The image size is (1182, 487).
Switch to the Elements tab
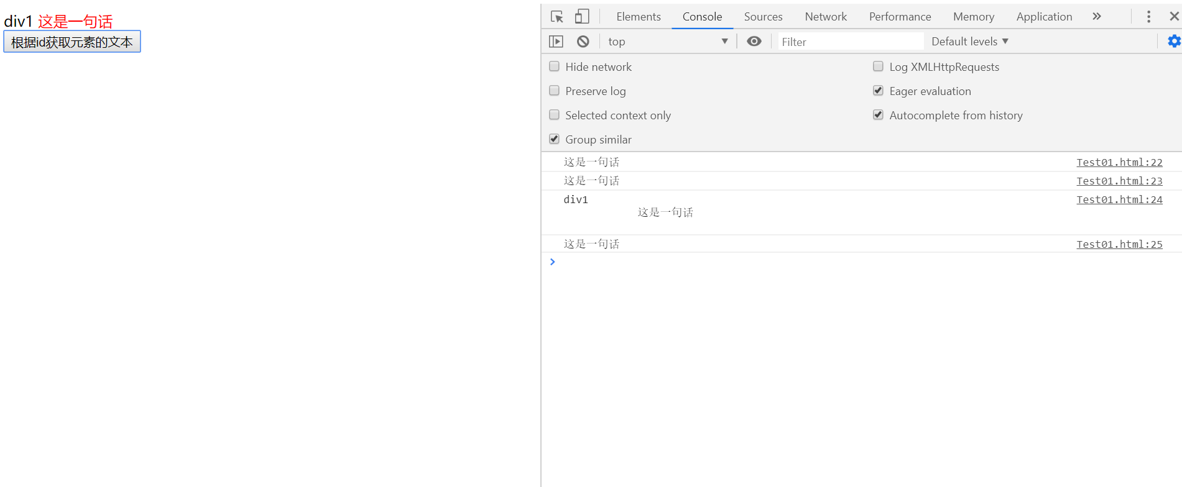point(639,17)
